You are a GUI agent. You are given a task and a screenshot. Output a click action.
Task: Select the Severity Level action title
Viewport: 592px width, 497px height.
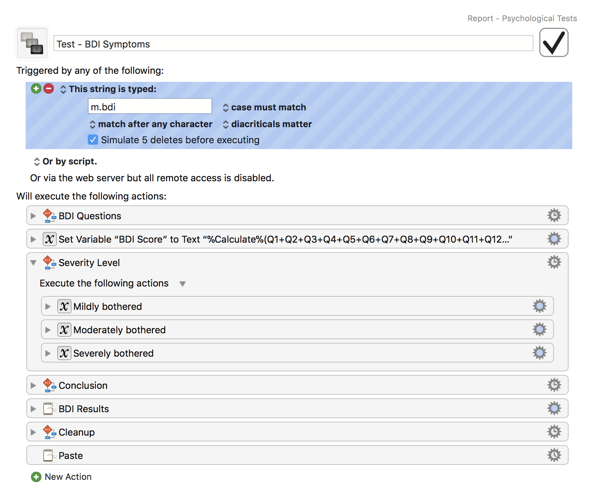pos(89,263)
